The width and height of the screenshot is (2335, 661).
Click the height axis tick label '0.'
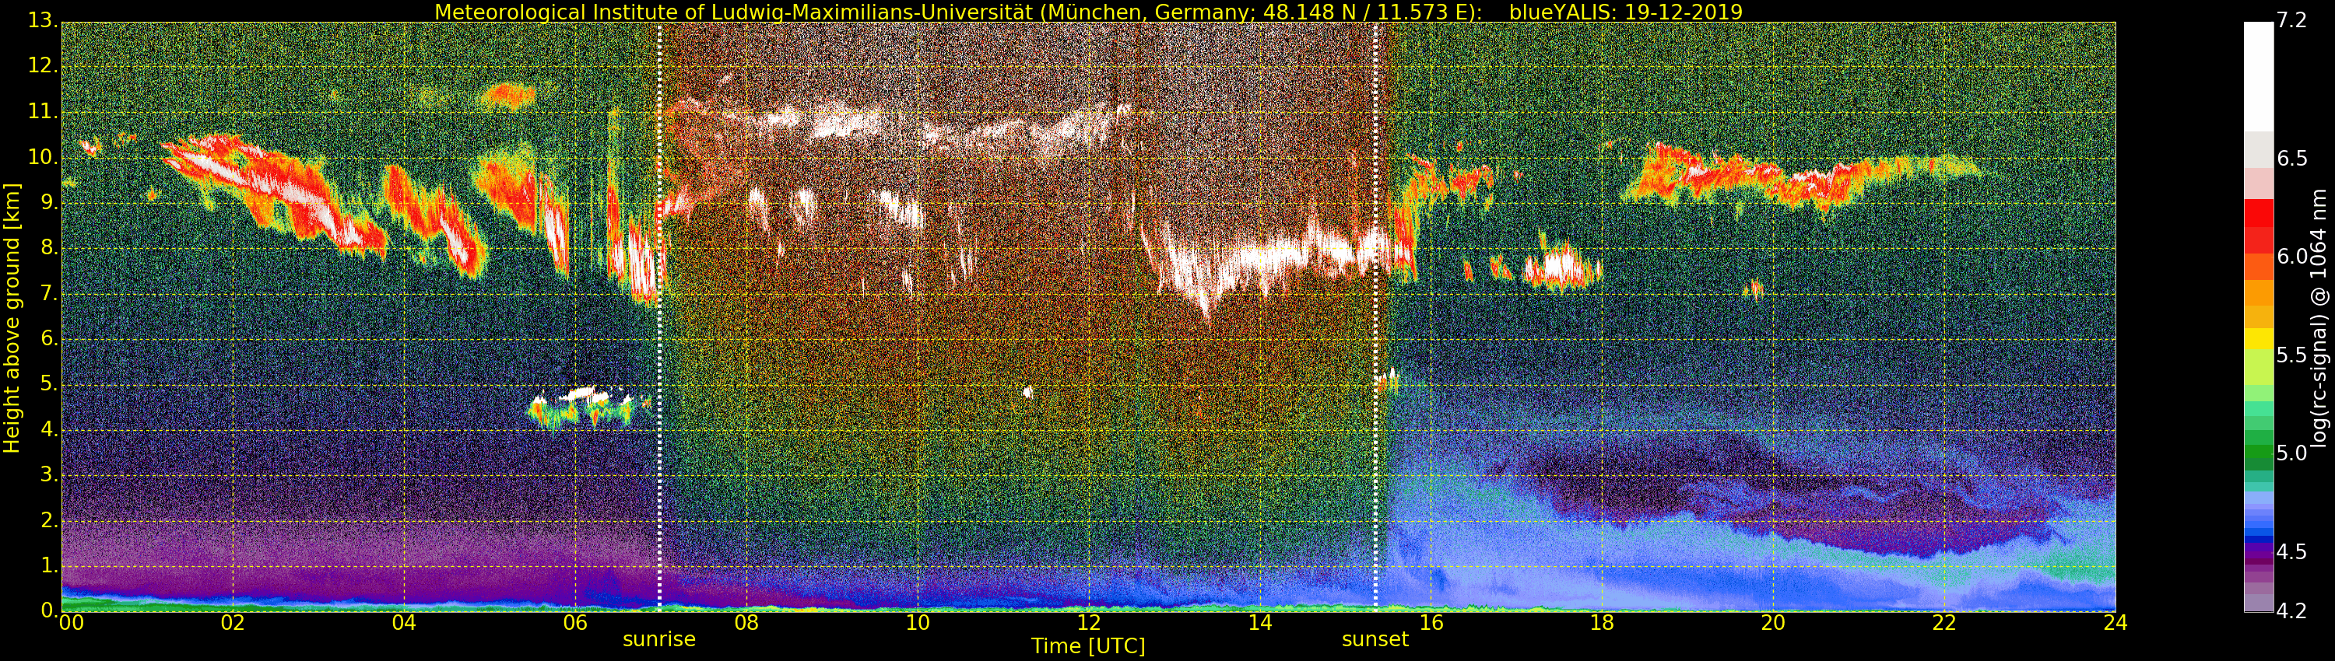(x=49, y=611)
